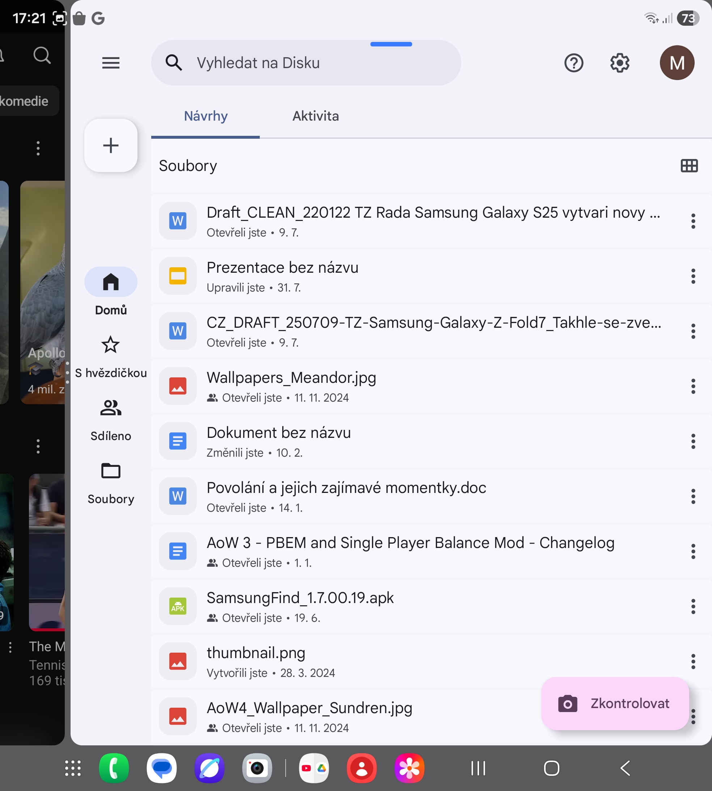Open more options for Prezentace bez názvu

(x=693, y=276)
